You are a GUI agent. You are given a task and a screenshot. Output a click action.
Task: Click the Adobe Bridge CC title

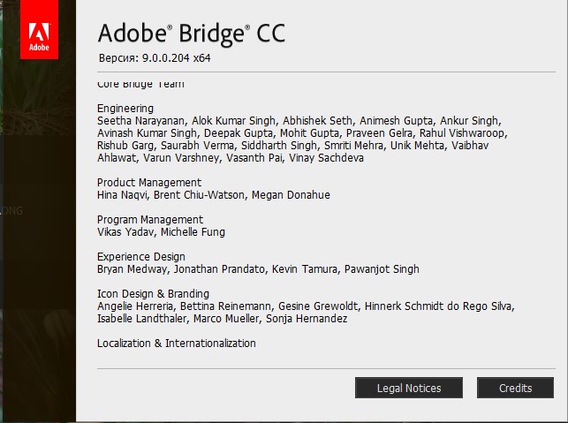coord(192,34)
